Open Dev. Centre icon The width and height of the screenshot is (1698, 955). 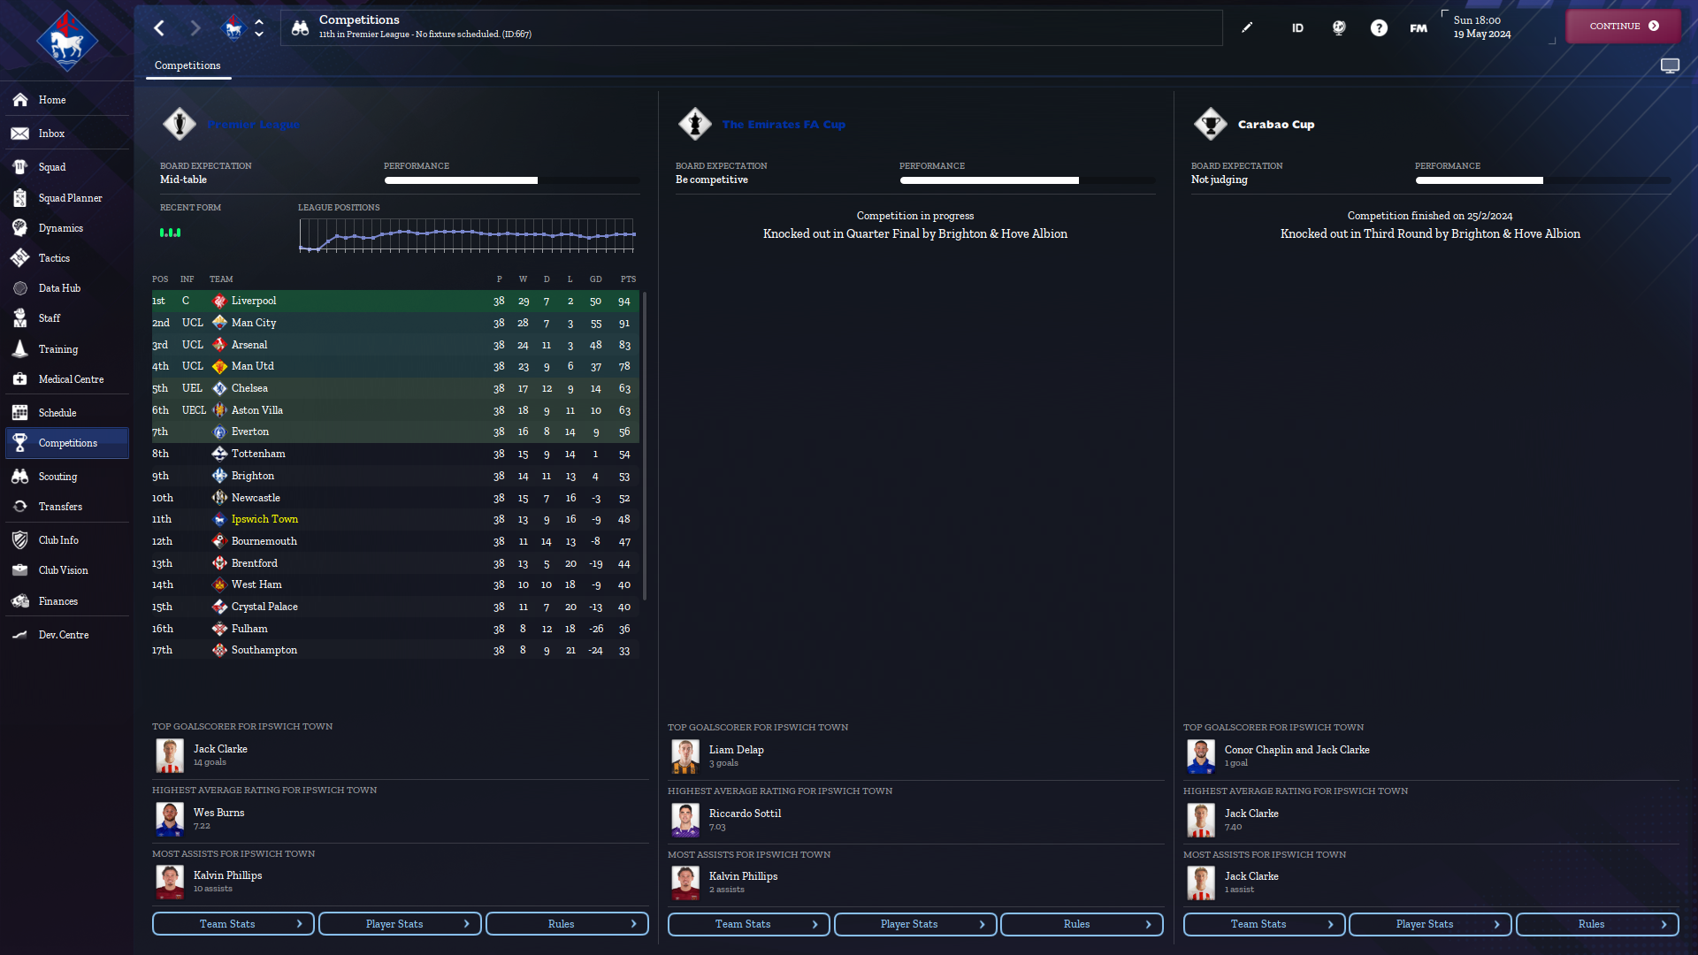(x=20, y=635)
